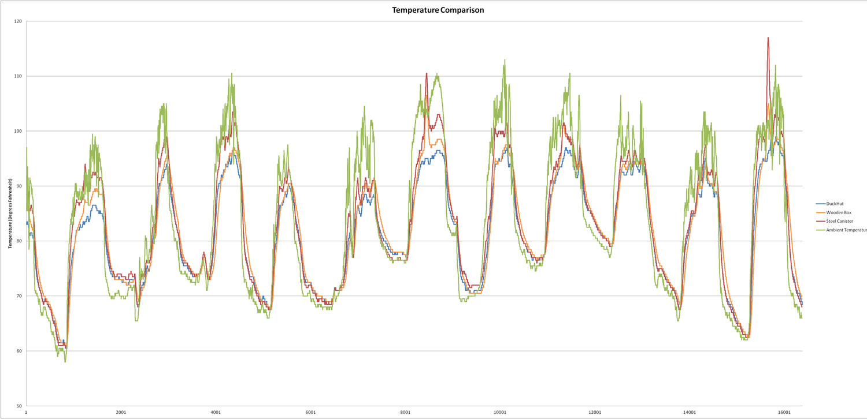This screenshot has height=419, width=867.
Task: Click the 6001 tick label on horizontal axis
Action: 310,413
